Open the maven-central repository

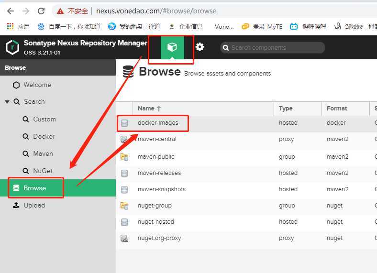tap(157, 139)
